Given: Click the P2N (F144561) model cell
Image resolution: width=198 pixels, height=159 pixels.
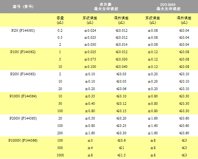Looking at the screenshot, I should [x=23, y=31].
